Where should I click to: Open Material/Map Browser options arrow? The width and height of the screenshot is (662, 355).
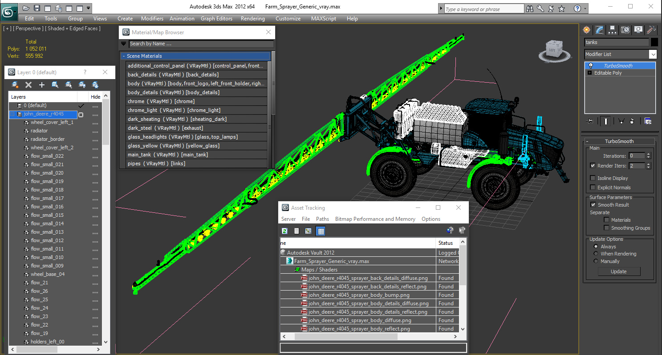(x=124, y=44)
